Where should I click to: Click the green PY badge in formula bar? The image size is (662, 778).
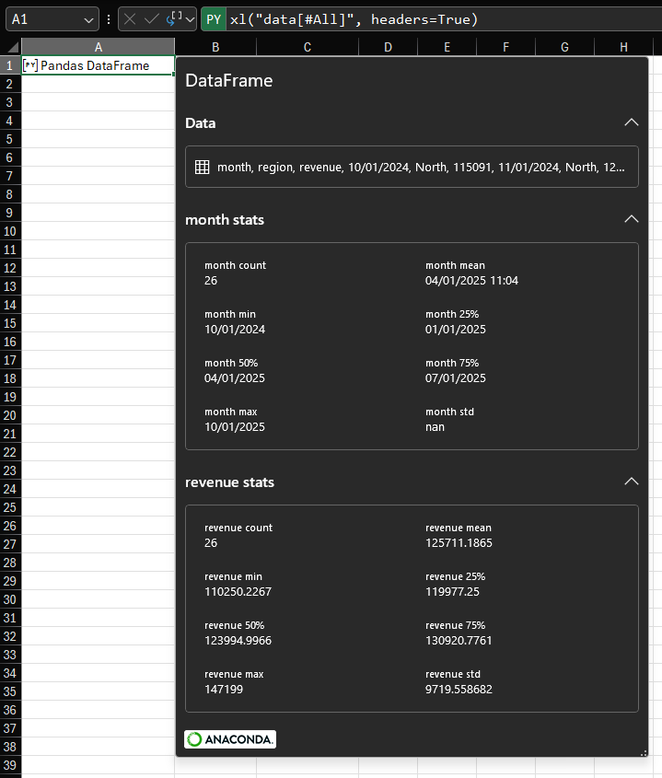(x=214, y=19)
